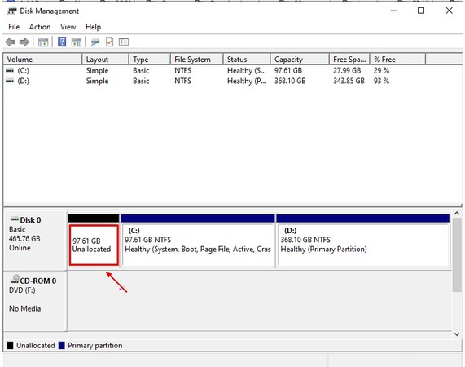The width and height of the screenshot is (465, 367).
Task: Open the blue Help toolbar icon
Action: point(62,42)
